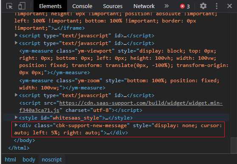Click noscript in the breadcrumb bar
The height and width of the screenshot is (164, 237).
[52, 160]
